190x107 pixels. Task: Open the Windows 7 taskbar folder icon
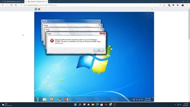pos(45,100)
